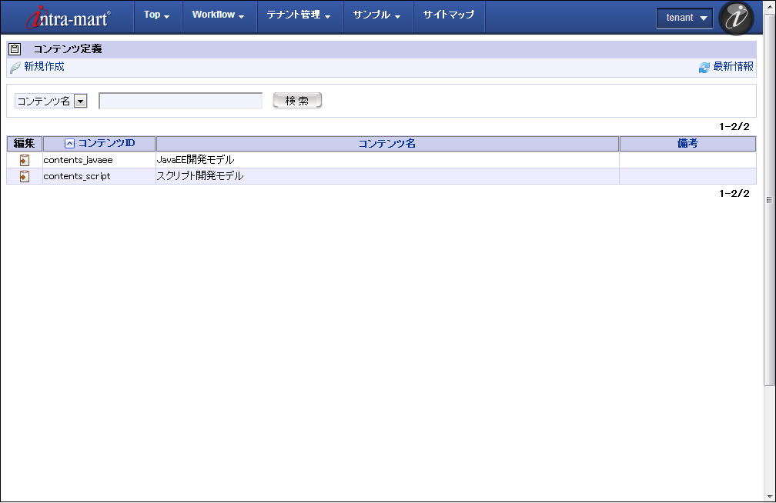Click the scrollbar up arrow
Screen dimensions: 776x503
coord(769,7)
